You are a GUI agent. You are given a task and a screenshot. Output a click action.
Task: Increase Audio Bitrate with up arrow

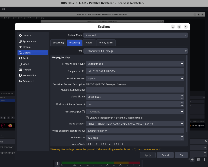pyautogui.click(x=182, y=137)
